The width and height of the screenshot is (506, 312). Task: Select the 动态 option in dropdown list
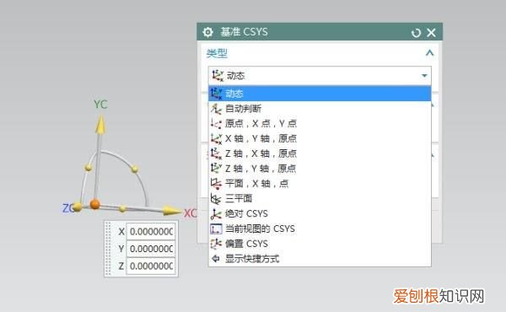tap(320, 94)
